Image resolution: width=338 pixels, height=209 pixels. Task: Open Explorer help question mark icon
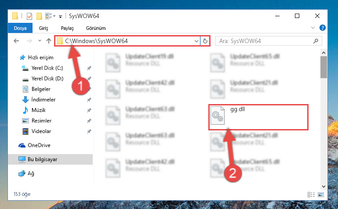(x=323, y=28)
